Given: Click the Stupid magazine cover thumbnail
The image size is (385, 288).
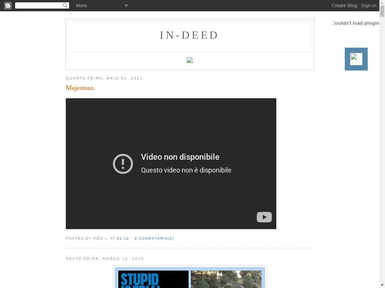Looking at the screenshot, I should 154,279.
